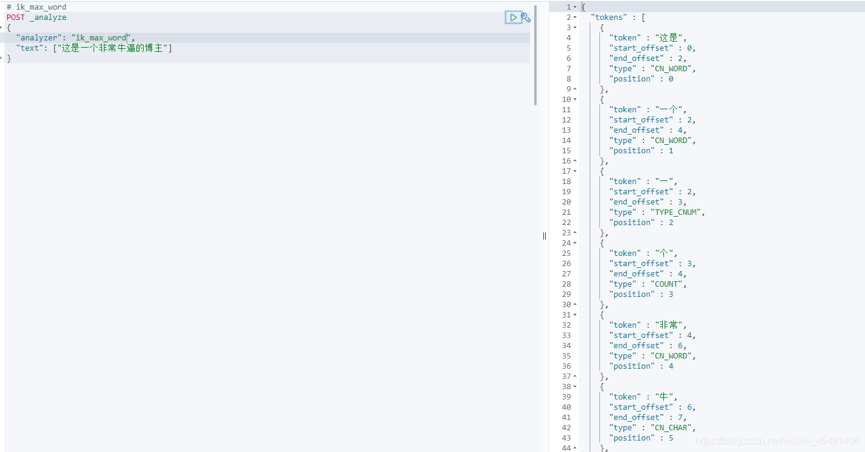Click the "CN_CHAR" type value

pos(671,428)
